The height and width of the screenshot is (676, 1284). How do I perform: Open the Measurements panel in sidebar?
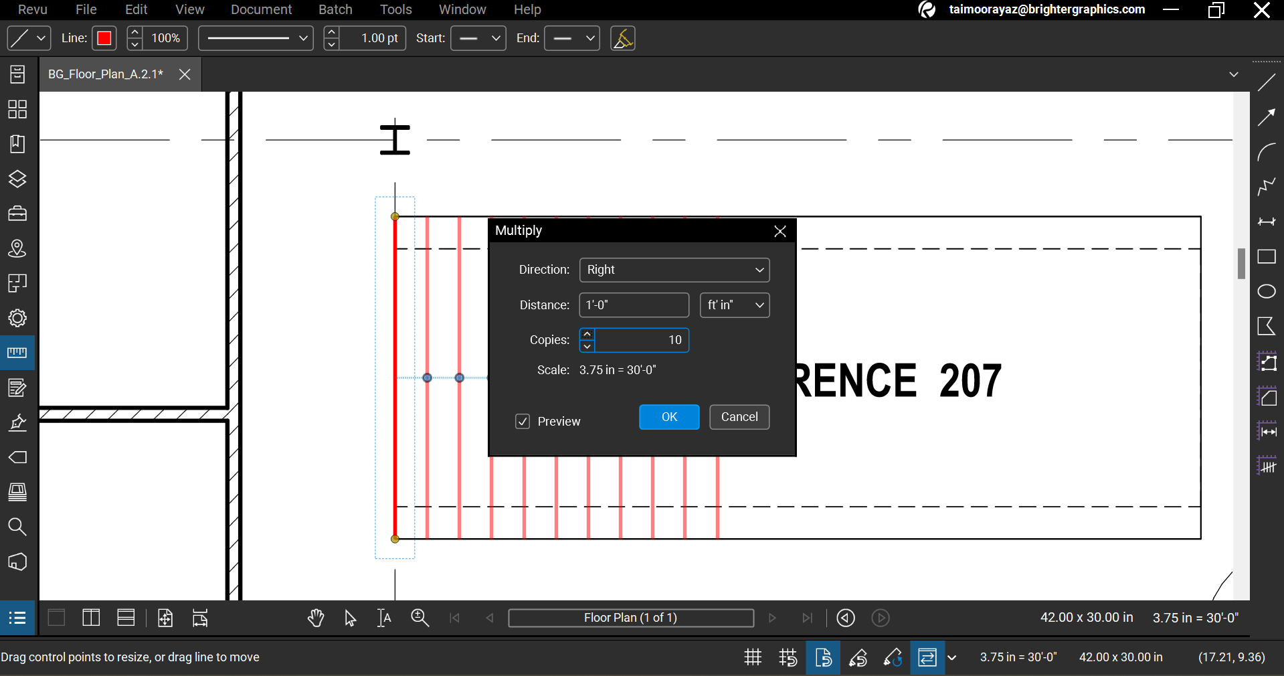click(x=17, y=353)
